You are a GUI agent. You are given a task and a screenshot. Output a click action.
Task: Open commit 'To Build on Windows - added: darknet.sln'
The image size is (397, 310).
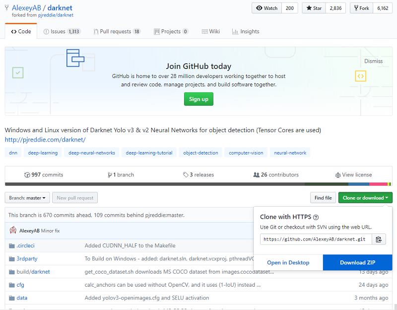tap(169, 259)
